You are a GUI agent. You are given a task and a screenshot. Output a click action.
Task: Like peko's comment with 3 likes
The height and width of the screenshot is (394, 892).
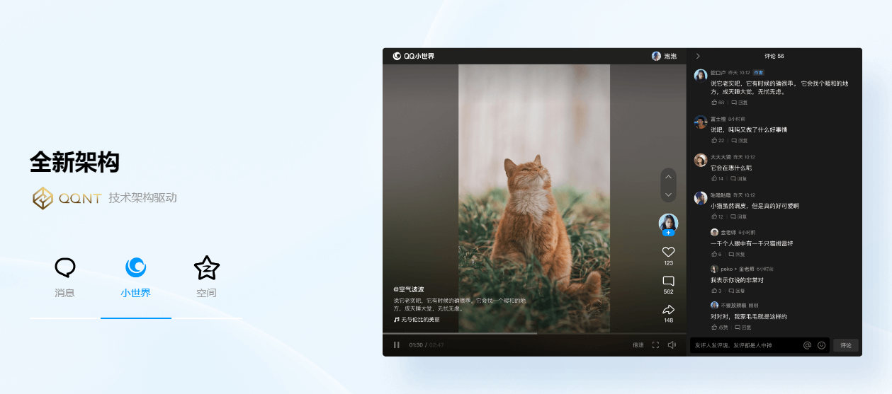click(716, 291)
